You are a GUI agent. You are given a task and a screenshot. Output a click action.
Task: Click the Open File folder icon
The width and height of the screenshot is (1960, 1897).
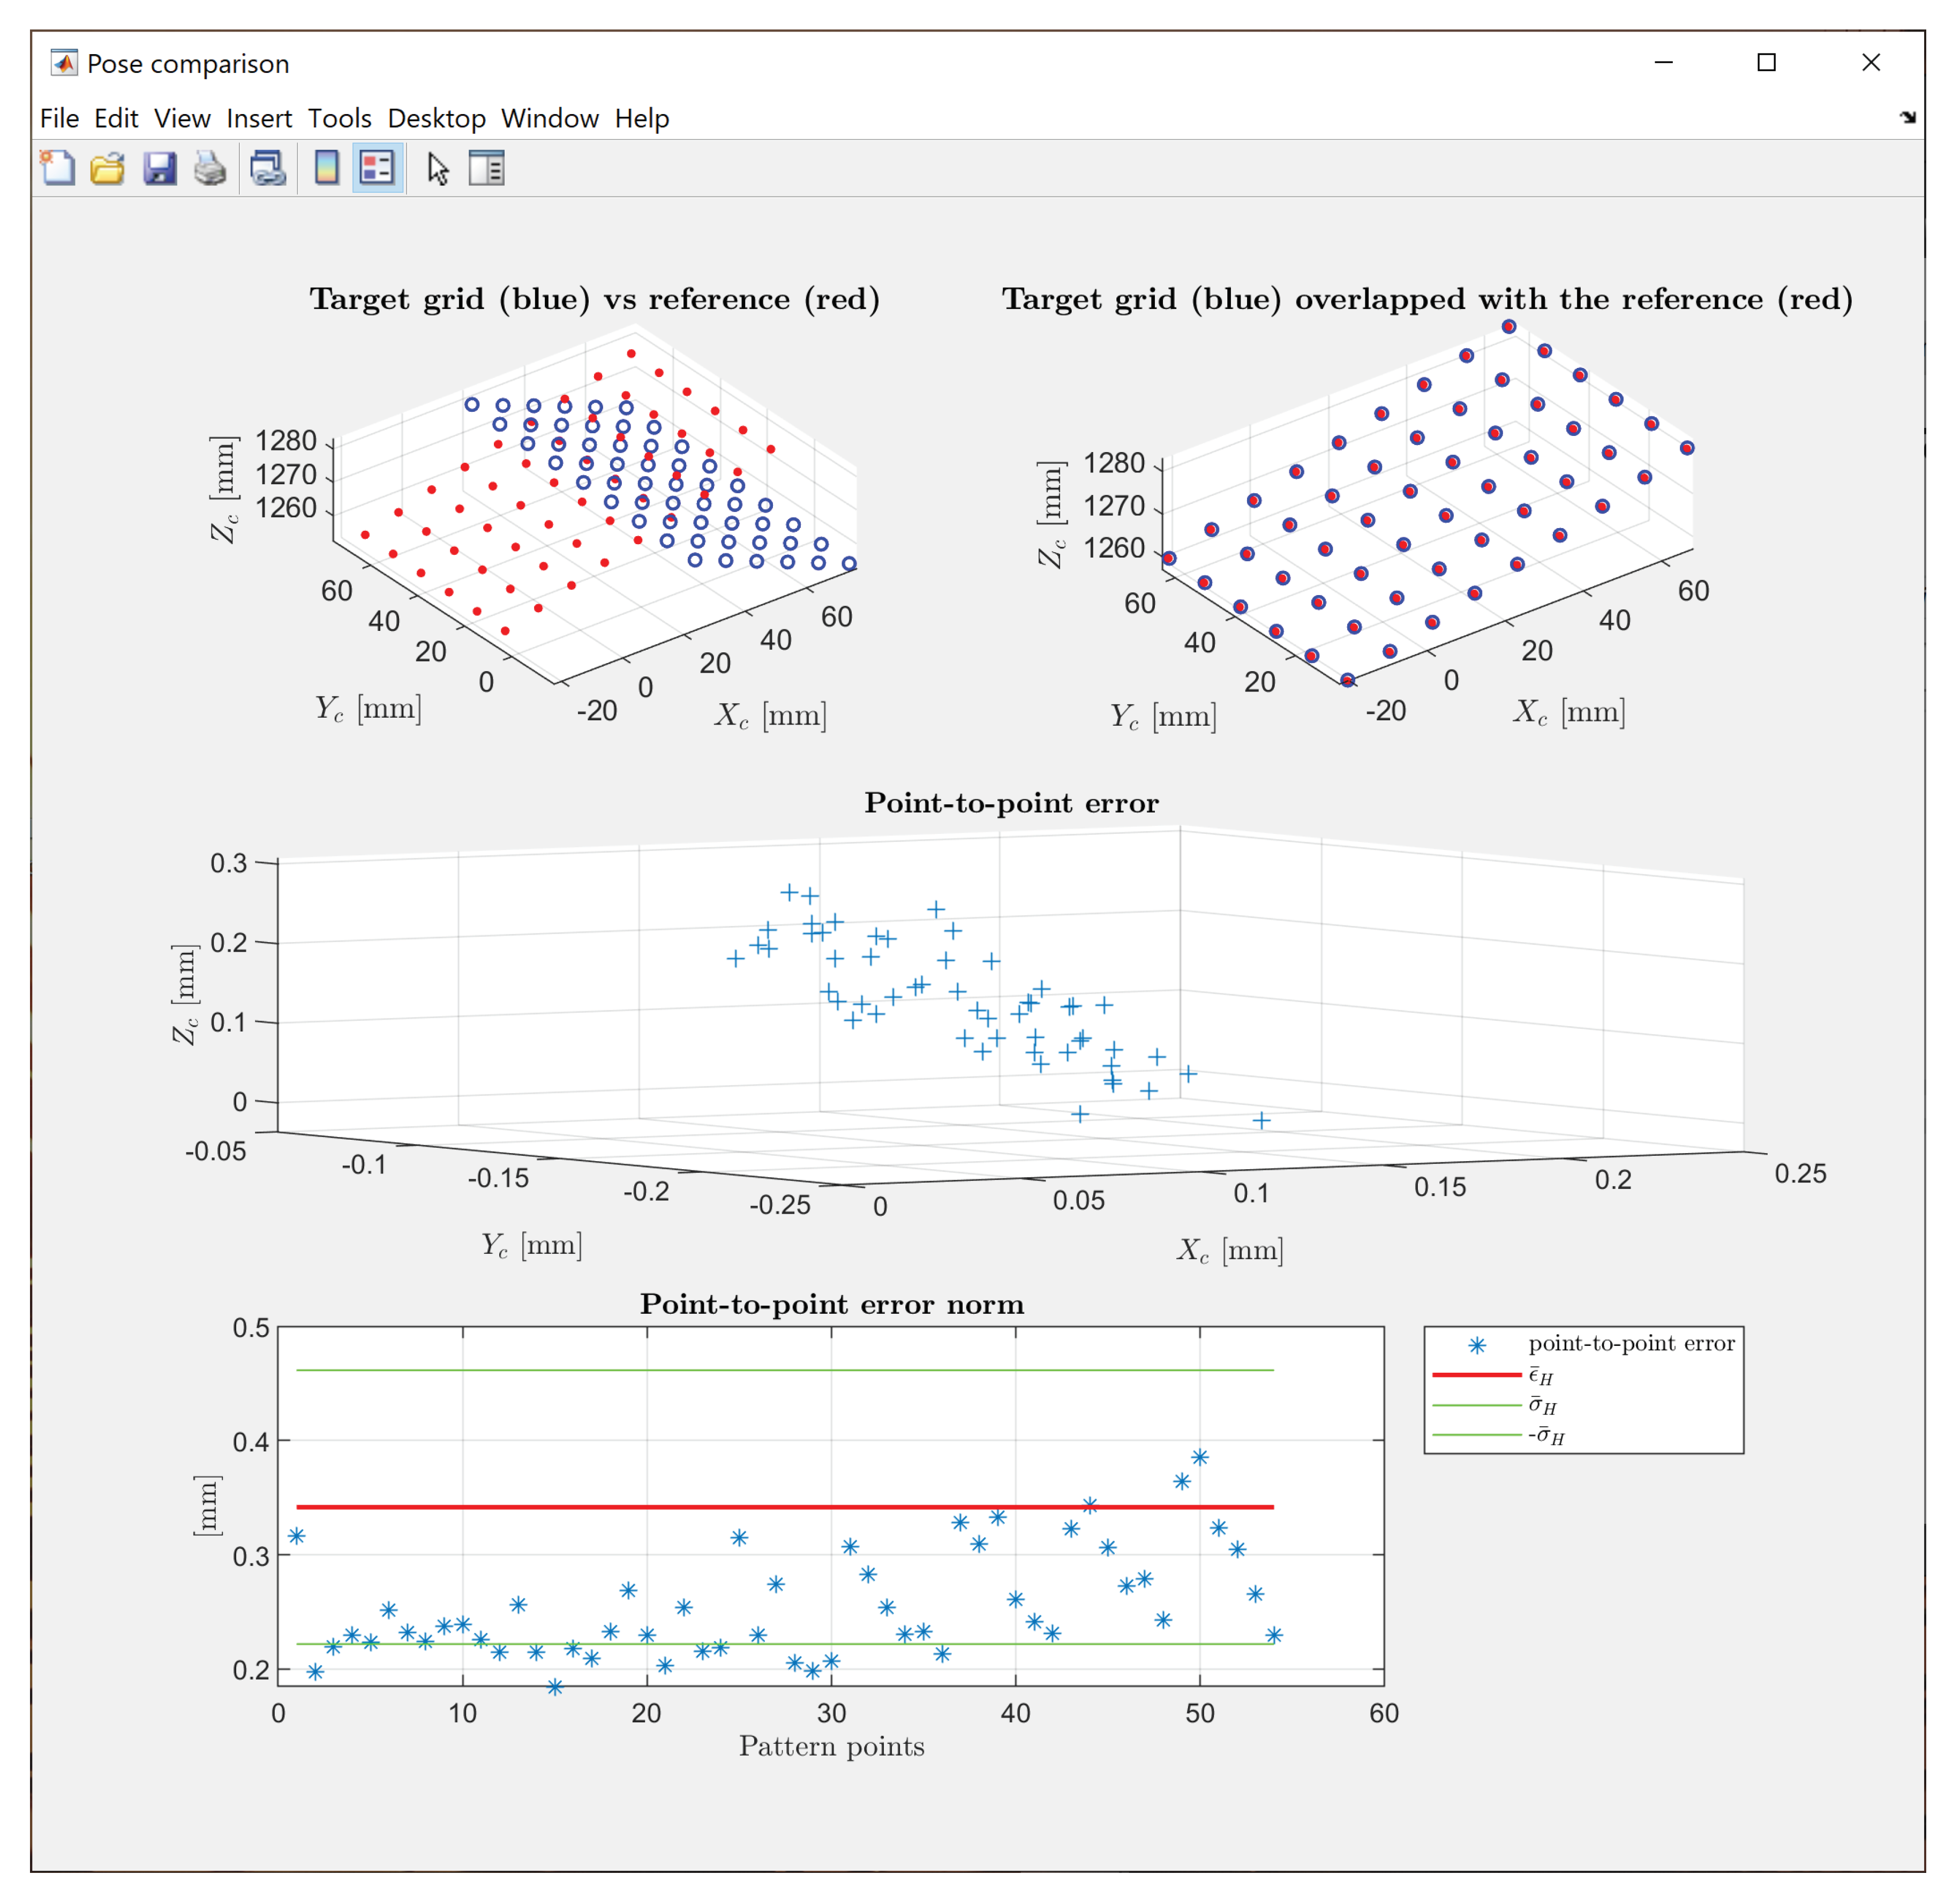click(108, 168)
